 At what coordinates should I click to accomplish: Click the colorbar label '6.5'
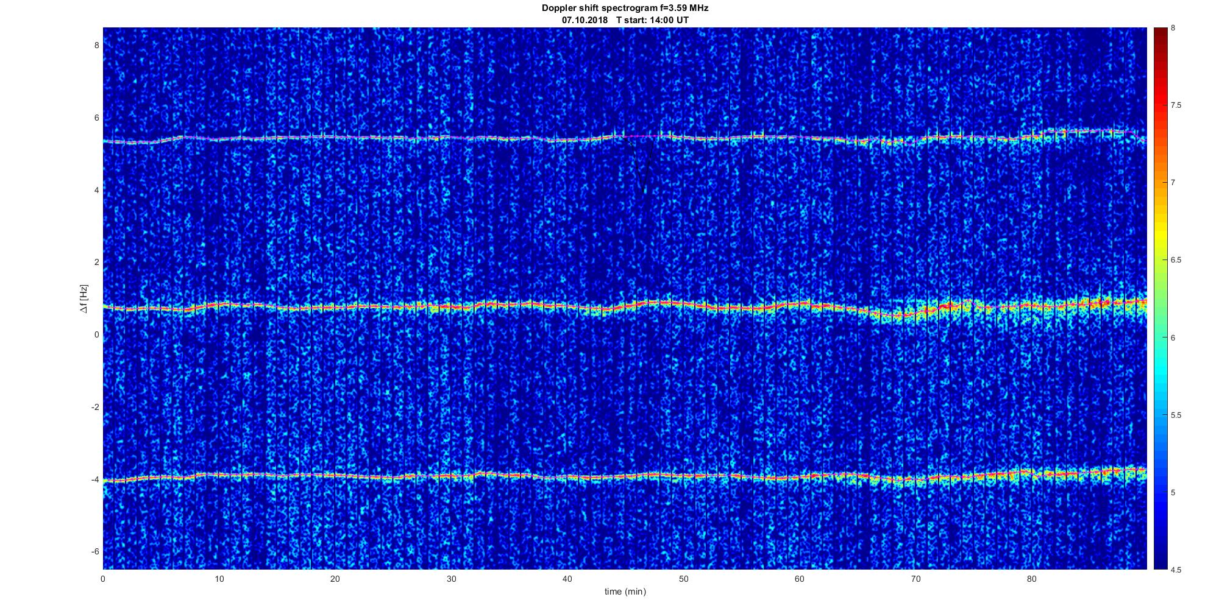pyautogui.click(x=1176, y=260)
